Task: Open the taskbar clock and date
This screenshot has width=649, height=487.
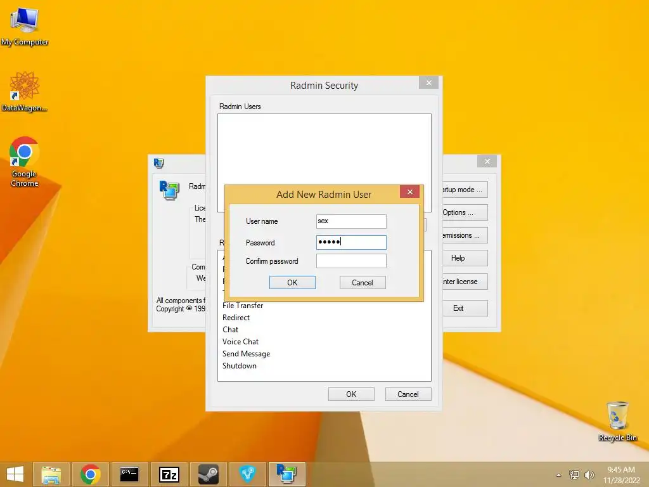Action: (x=621, y=474)
